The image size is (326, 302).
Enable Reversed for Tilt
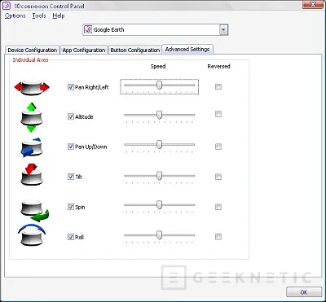[218, 177]
